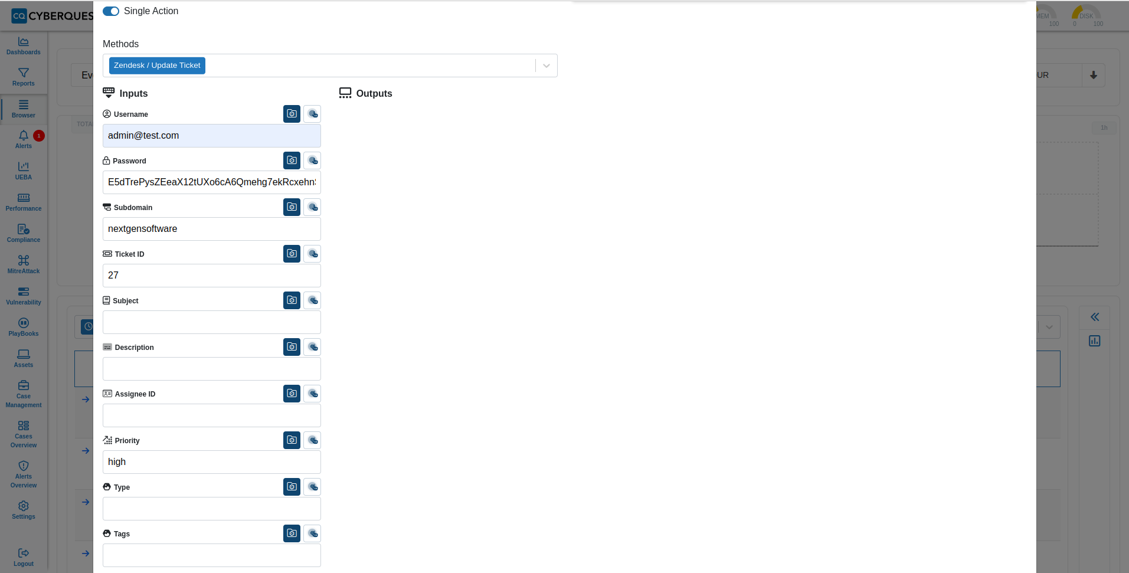Click the camera icon for Ticket ID
The image size is (1129, 573).
point(292,254)
